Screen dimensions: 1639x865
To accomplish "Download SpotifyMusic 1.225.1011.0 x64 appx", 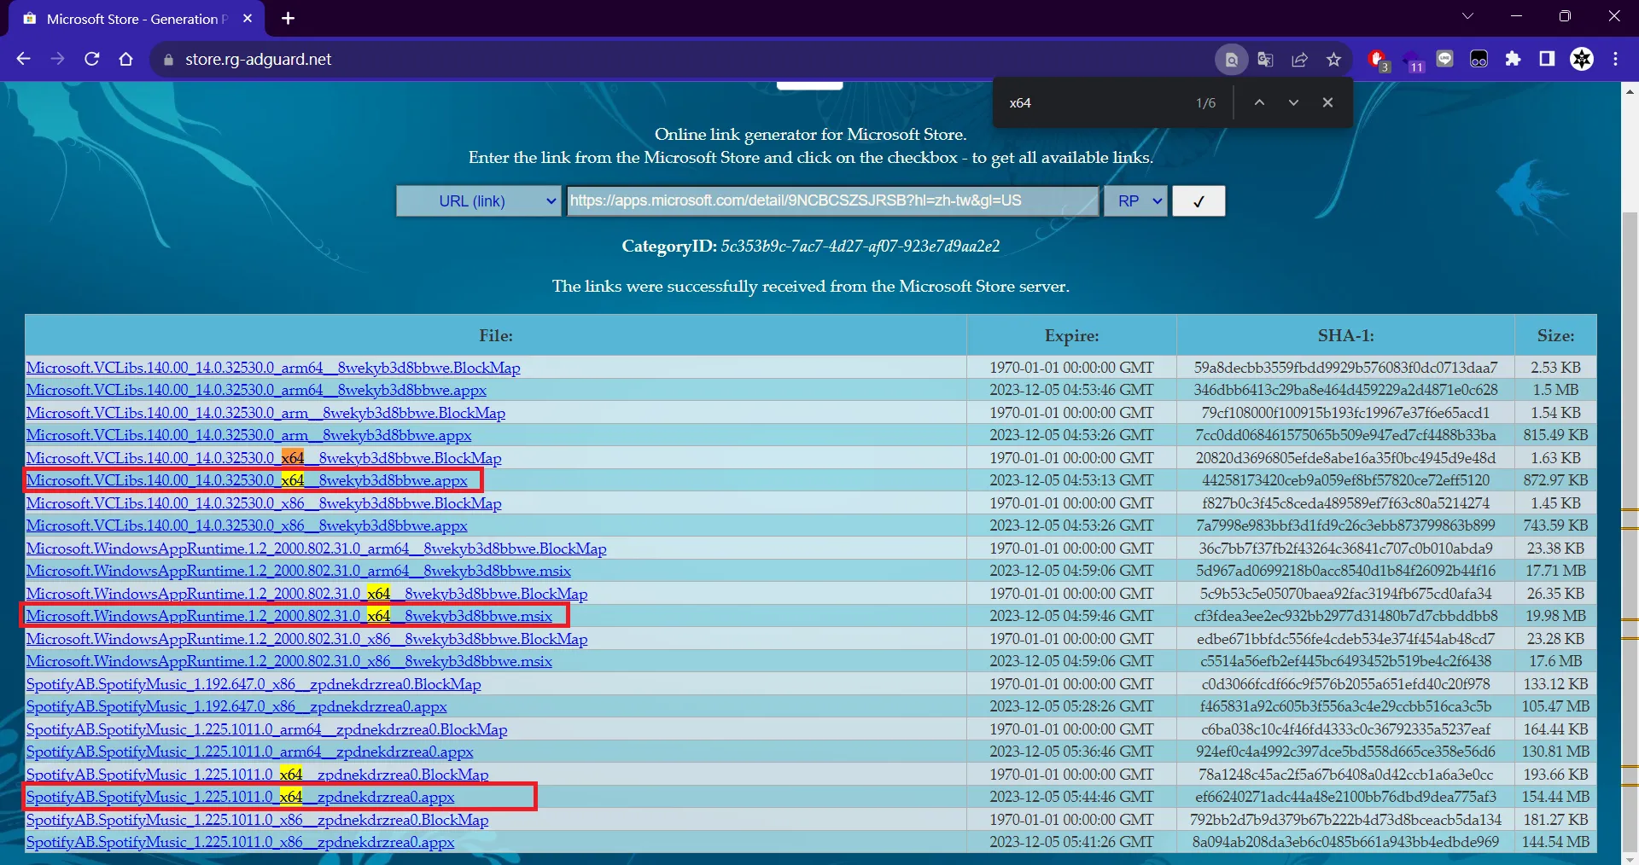I will [240, 797].
